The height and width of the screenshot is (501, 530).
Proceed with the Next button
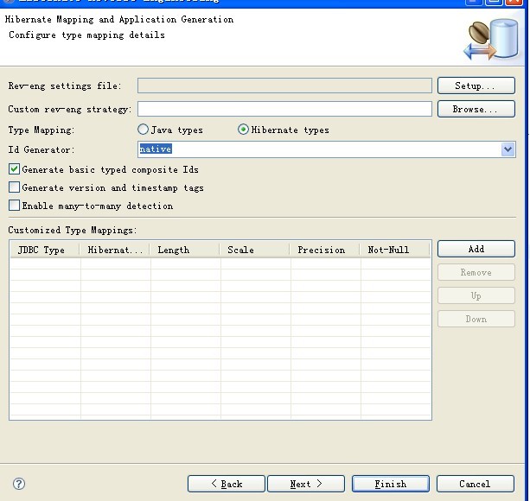tap(306, 484)
